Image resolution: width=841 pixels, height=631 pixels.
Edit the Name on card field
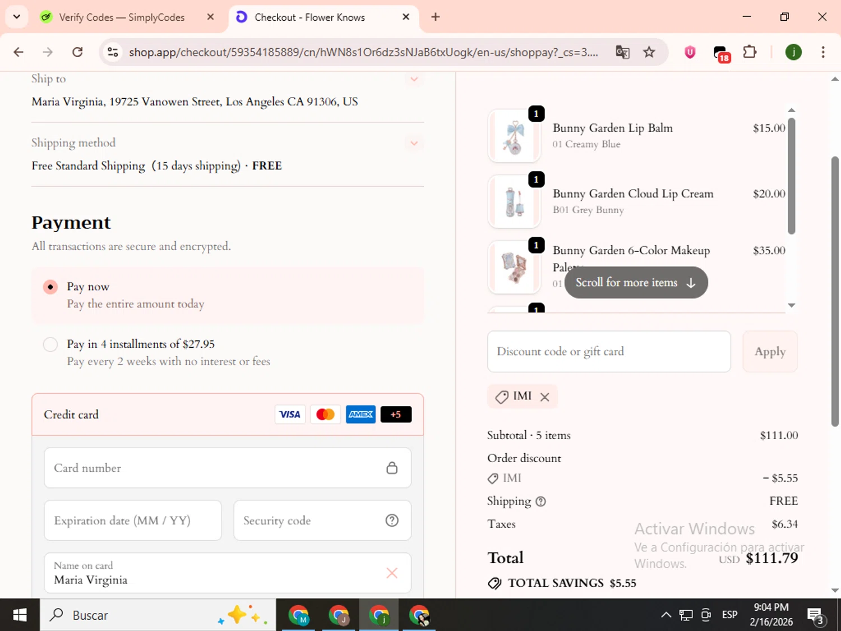click(x=228, y=573)
